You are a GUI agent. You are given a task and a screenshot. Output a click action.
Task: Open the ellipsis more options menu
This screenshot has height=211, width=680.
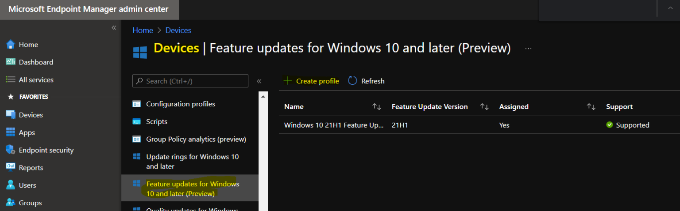coord(528,49)
